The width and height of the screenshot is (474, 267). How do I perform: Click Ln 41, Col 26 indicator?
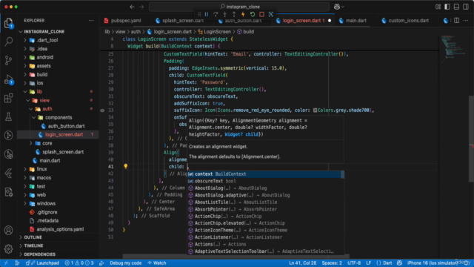pos(303,263)
